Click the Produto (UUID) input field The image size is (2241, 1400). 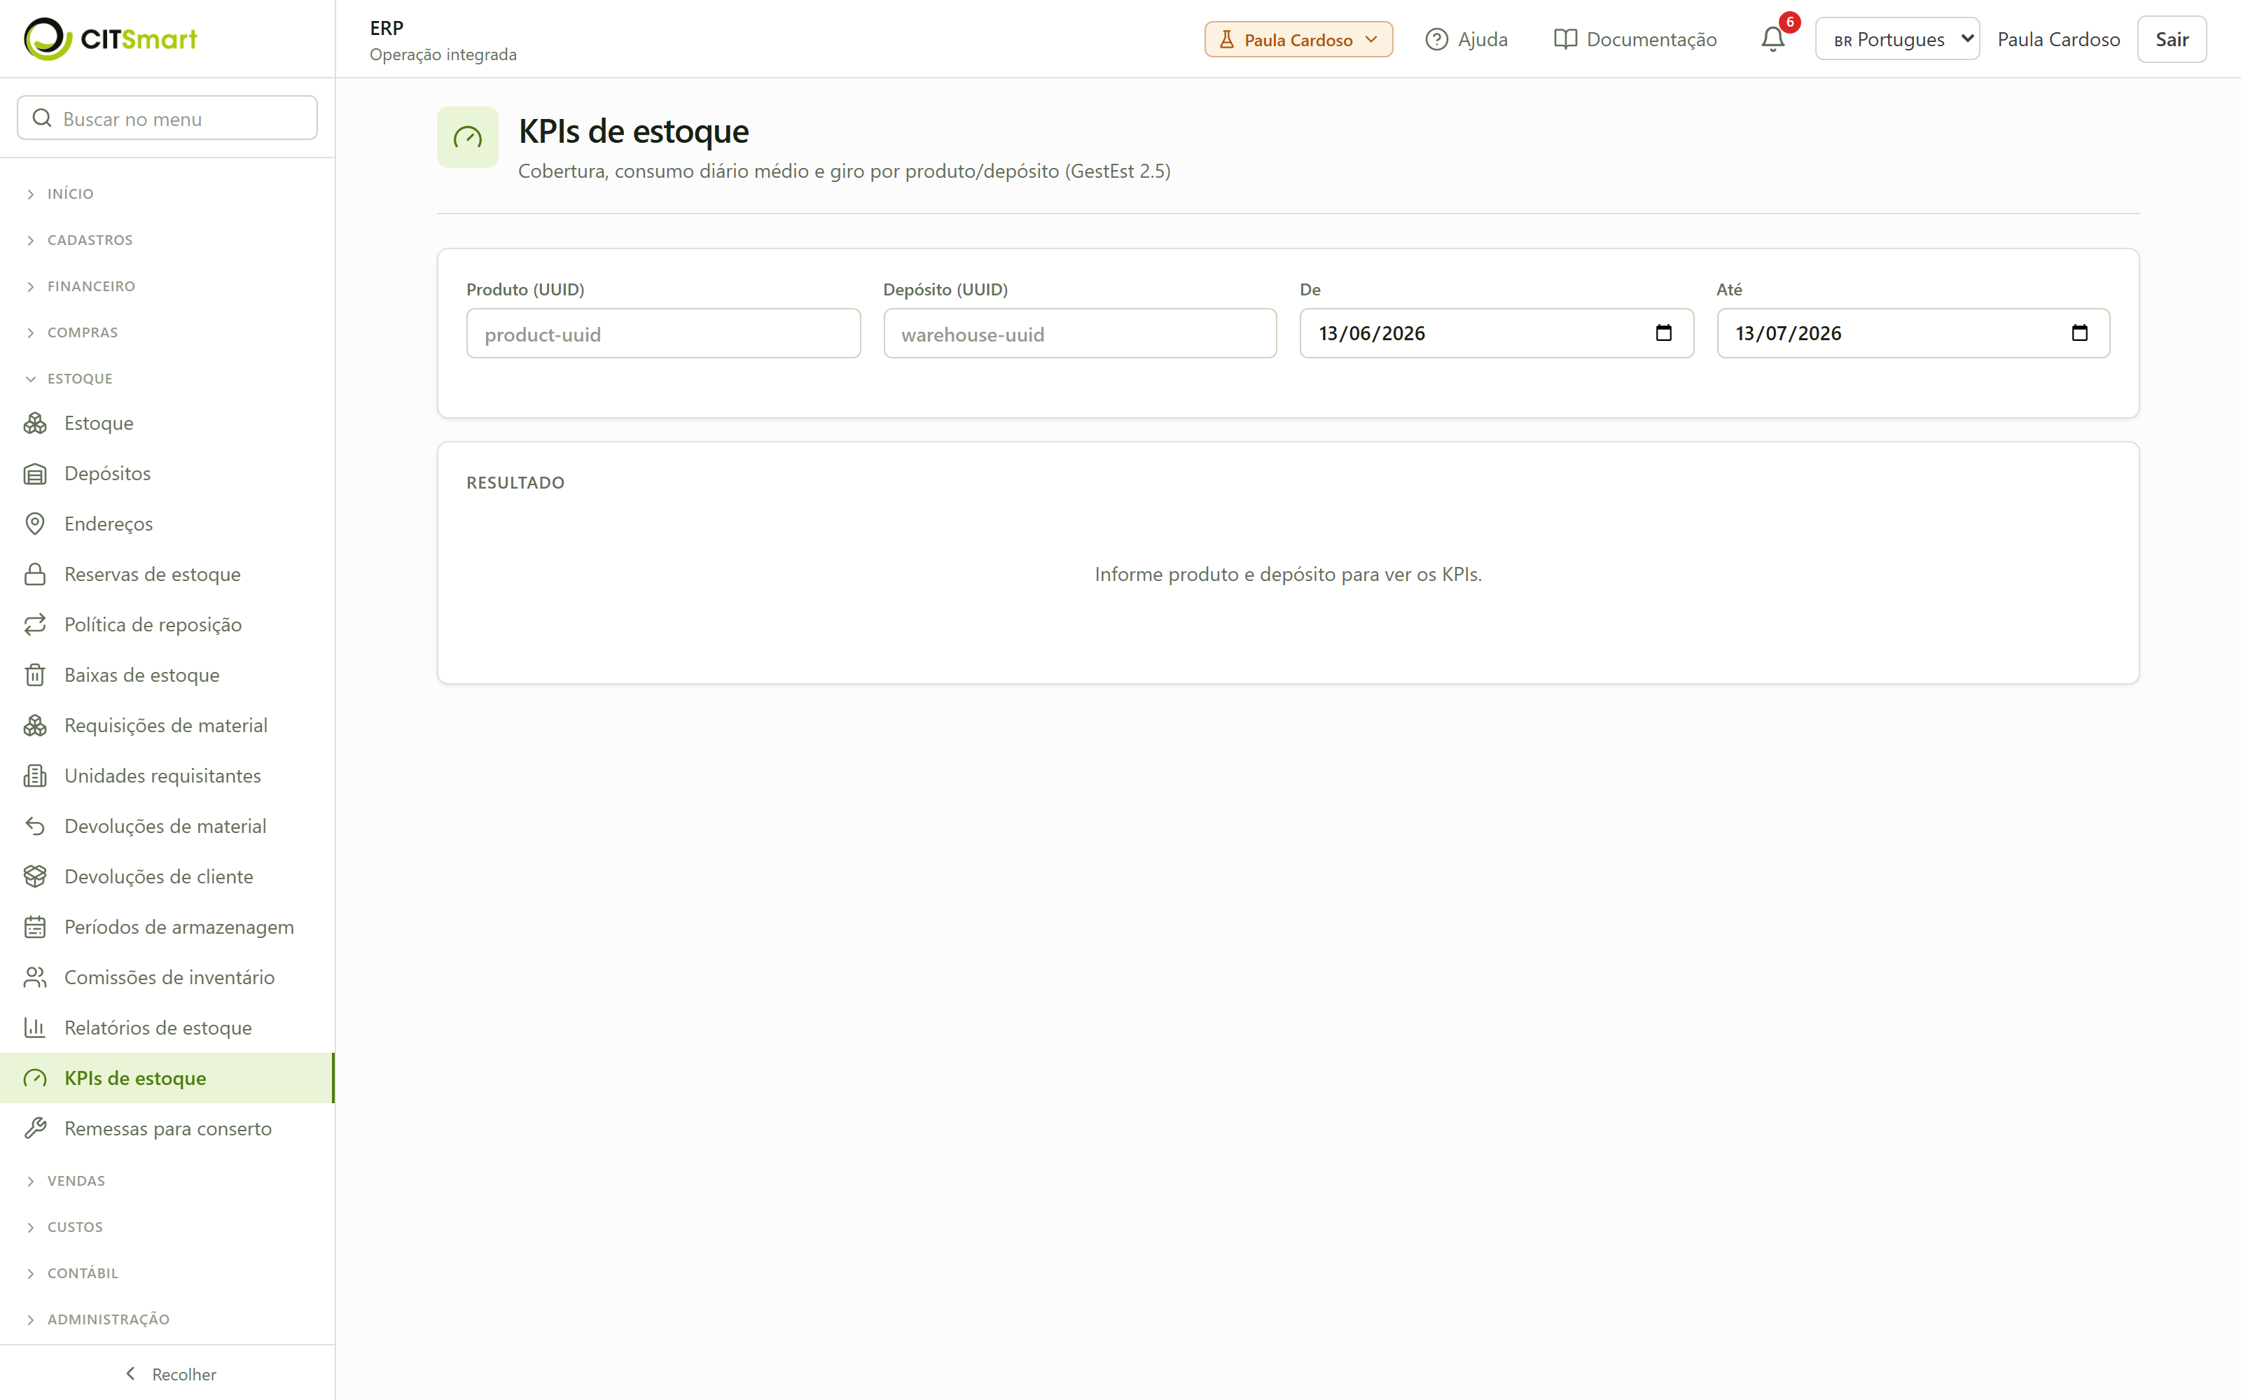point(663,333)
